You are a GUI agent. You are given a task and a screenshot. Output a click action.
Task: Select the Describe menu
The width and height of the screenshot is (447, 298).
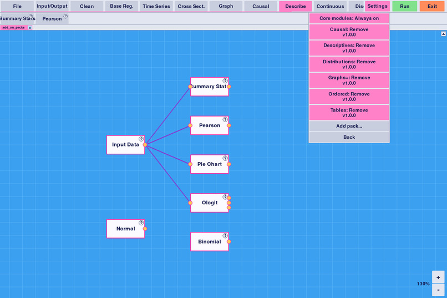(296, 6)
